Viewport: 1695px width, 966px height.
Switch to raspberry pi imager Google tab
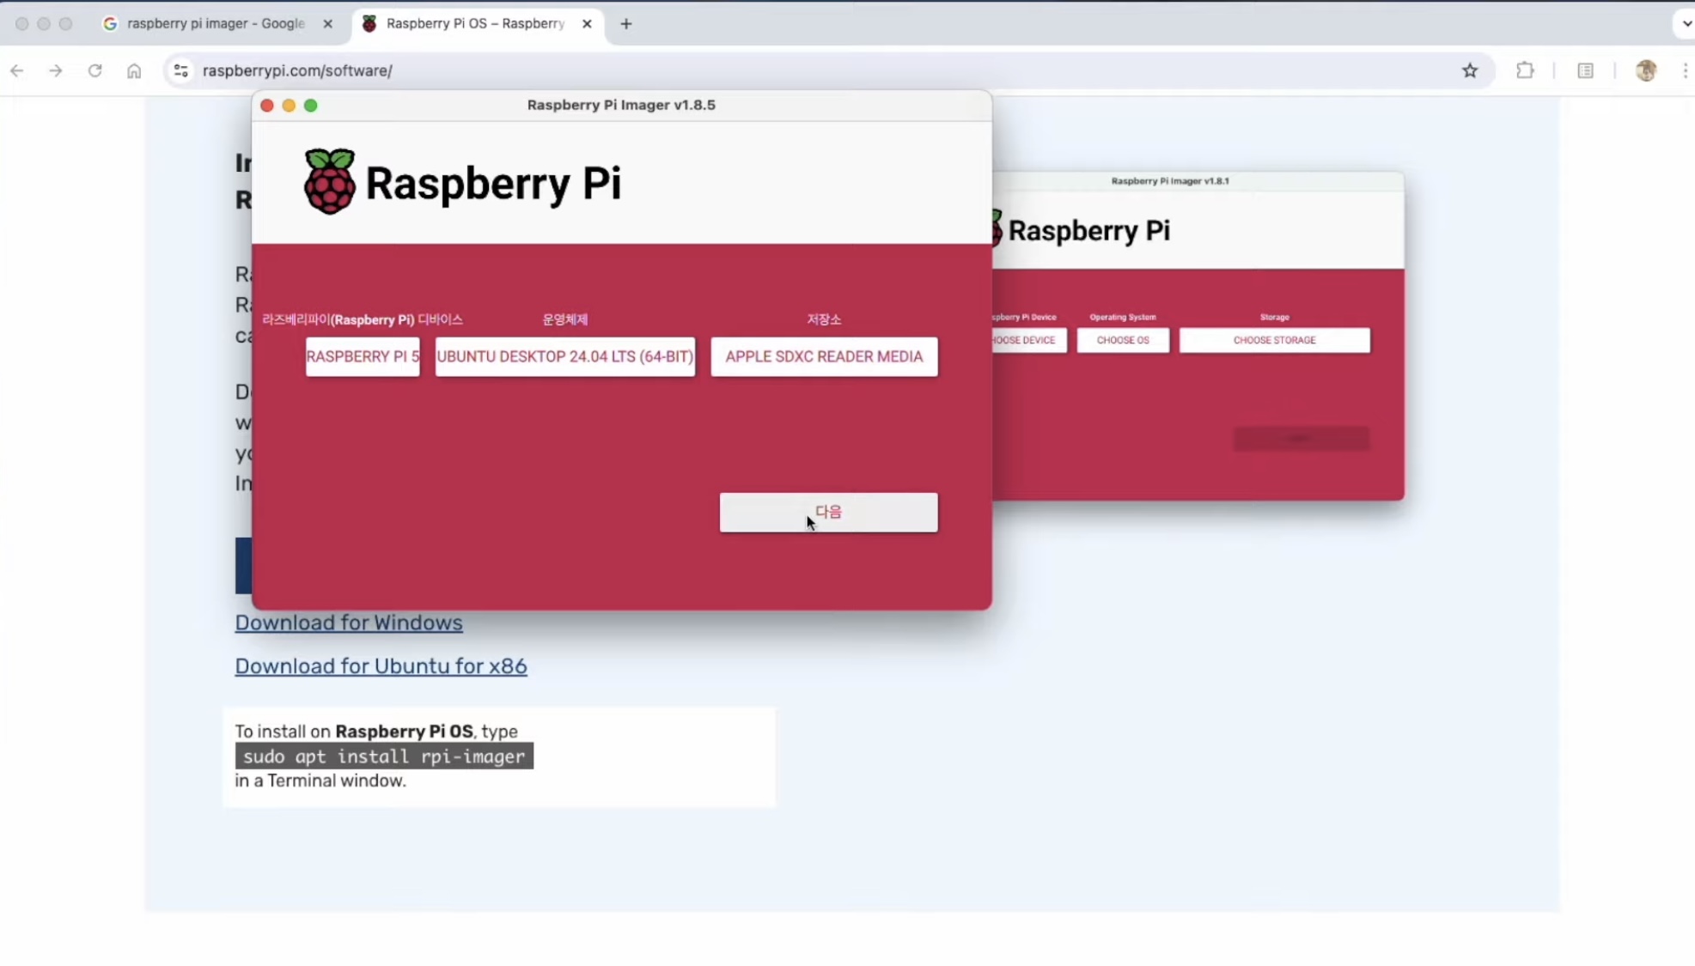(x=215, y=24)
